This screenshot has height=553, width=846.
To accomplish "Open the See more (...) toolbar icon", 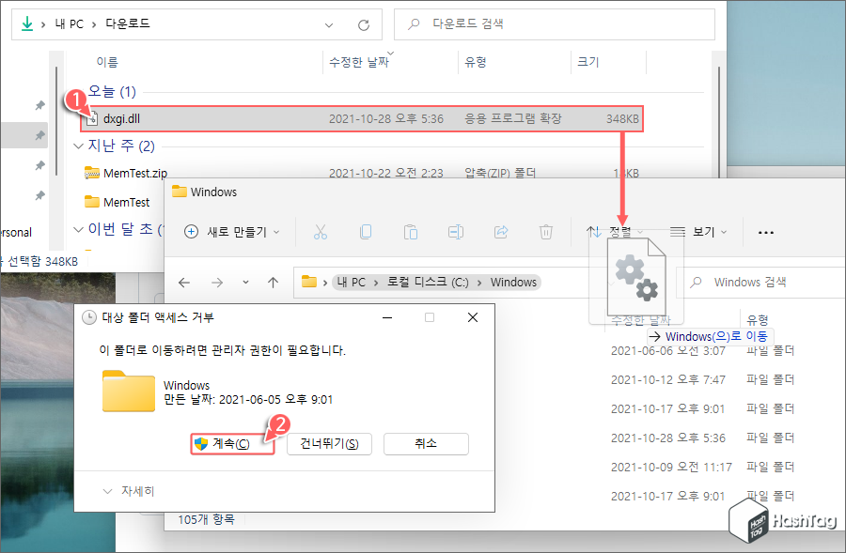I will (x=765, y=232).
